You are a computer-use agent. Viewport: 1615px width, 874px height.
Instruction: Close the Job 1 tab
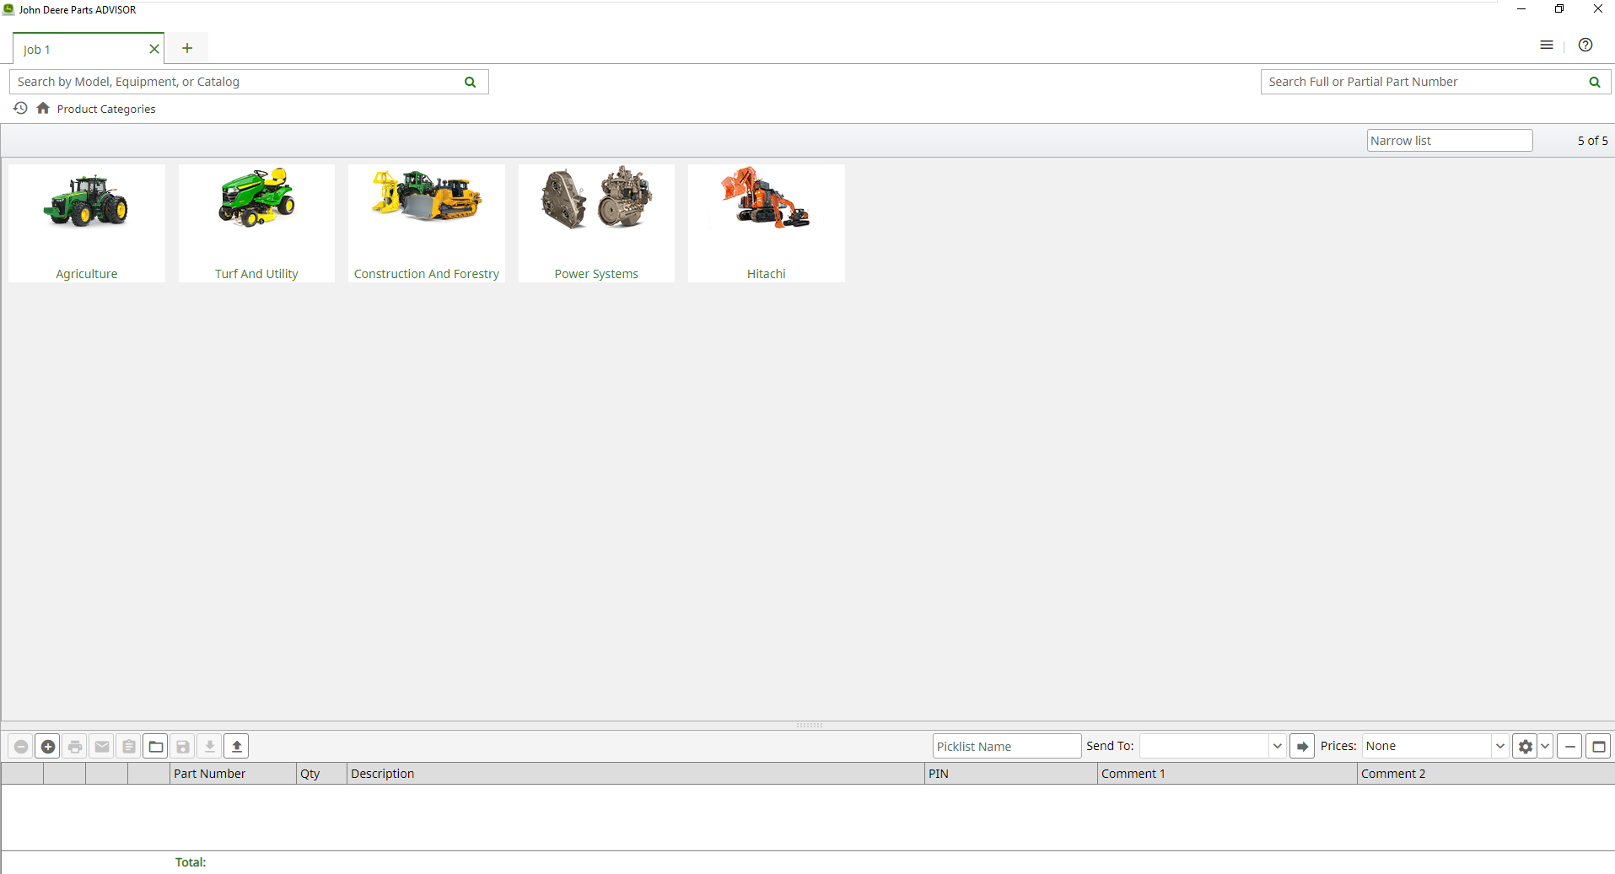point(154,49)
